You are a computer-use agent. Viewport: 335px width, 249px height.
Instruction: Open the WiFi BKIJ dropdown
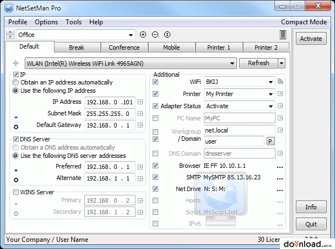pos(240,82)
